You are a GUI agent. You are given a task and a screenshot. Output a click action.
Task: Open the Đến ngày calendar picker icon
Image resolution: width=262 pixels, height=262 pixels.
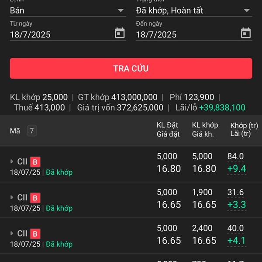click(x=246, y=33)
